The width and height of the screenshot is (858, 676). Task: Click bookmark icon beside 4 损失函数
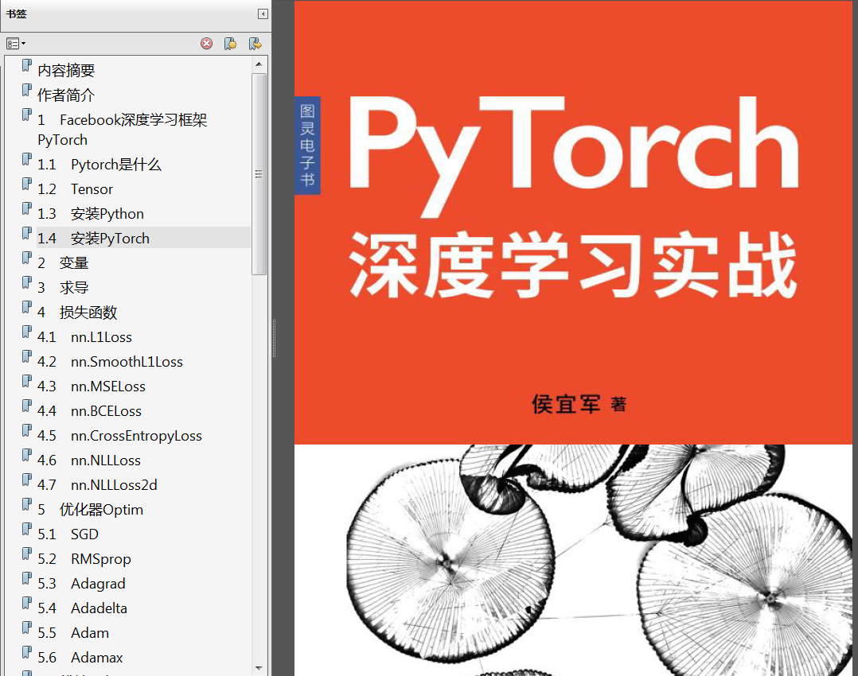pos(27,307)
